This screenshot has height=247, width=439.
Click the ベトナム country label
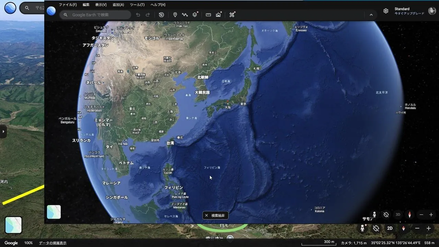pyautogui.click(x=126, y=163)
